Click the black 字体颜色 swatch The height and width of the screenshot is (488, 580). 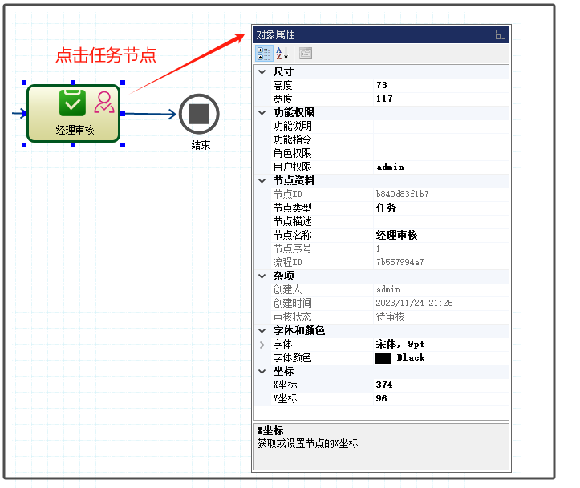(x=383, y=358)
